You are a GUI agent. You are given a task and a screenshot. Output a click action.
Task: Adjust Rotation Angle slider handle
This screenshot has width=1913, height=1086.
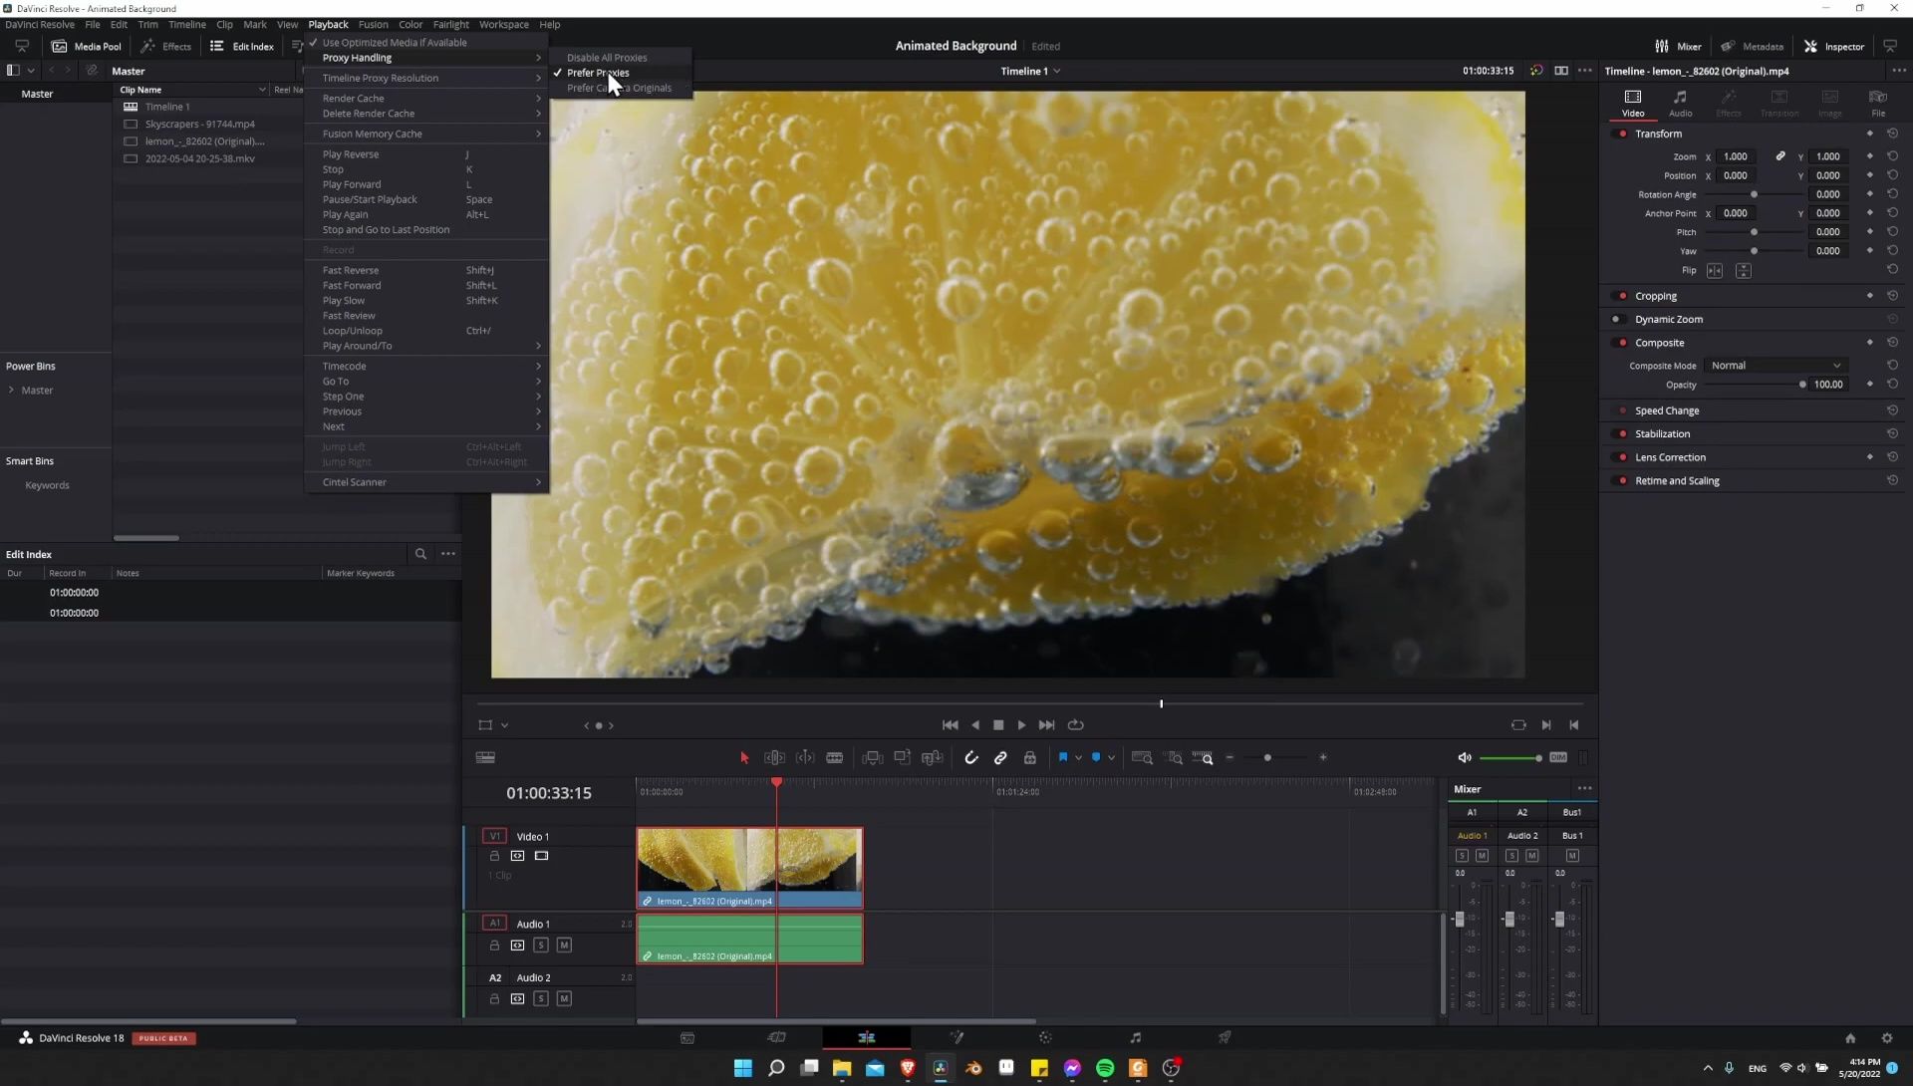1754,194
